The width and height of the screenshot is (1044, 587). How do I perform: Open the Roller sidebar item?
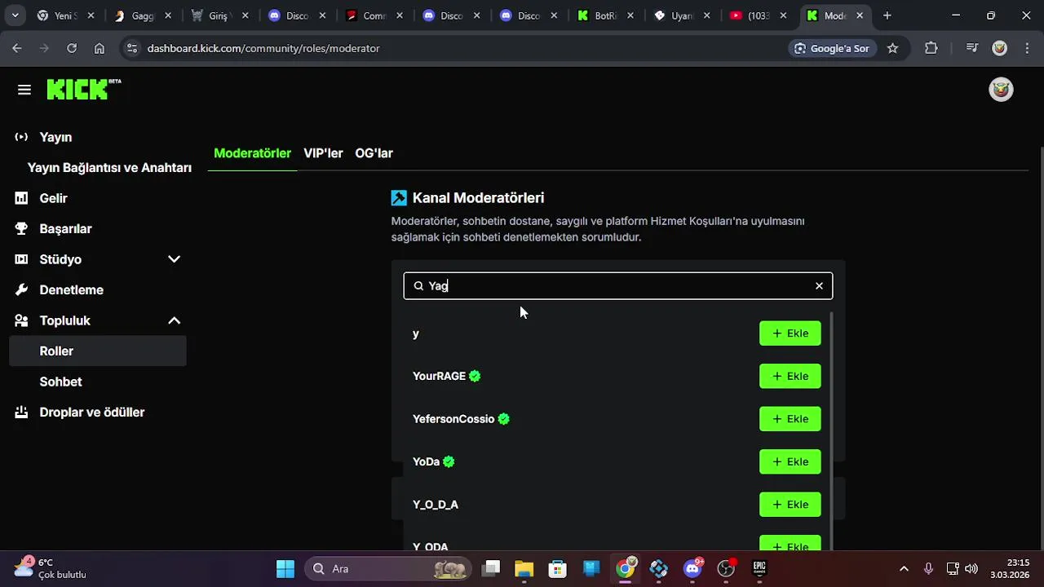click(98, 351)
